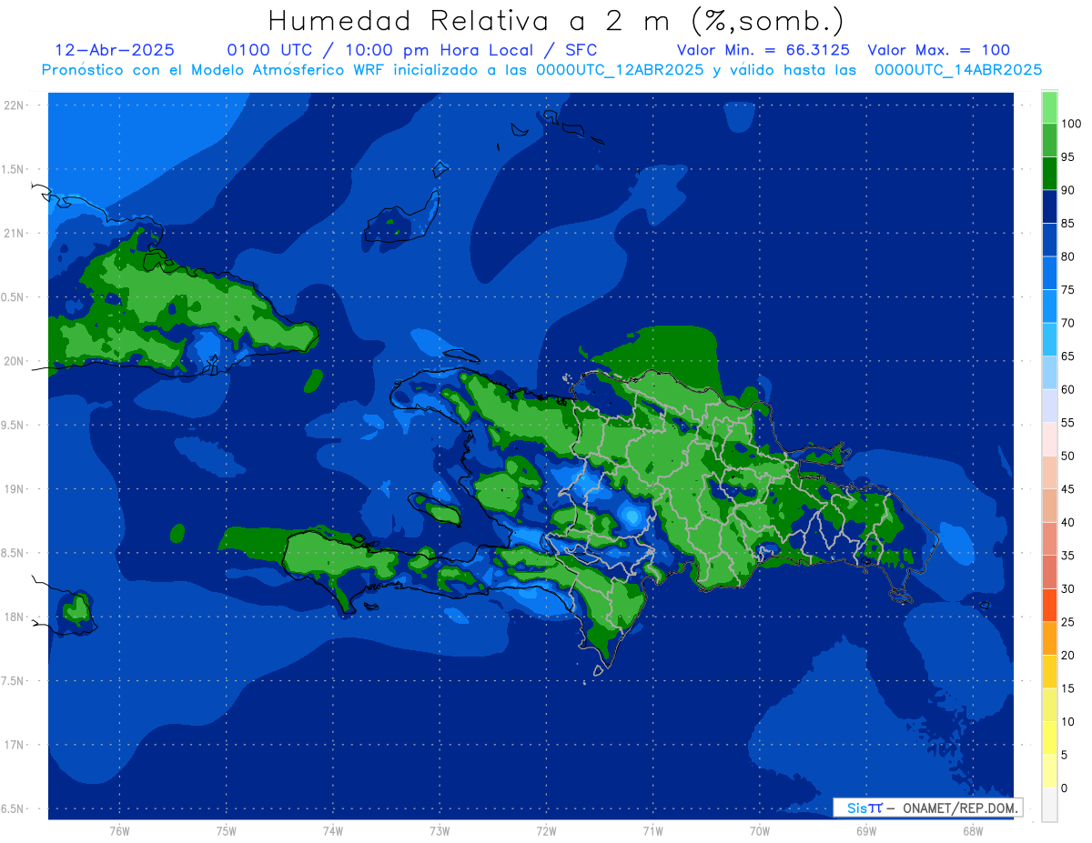
Task: Click the '0100 UTC / 10:00 pm Hora Local' text
Action: coord(378,50)
